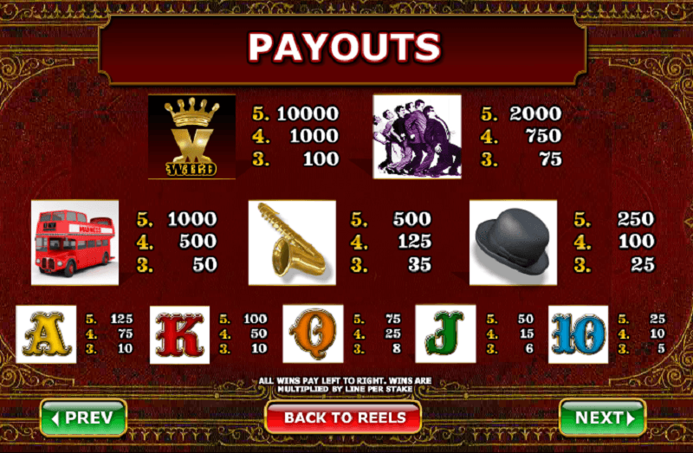This screenshot has width=693, height=453.
Task: Click the Wild 10000 five-of-a-kind payout
Action: 308,113
